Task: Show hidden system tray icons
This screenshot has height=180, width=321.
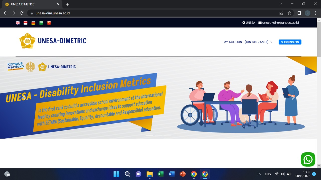Action: click(259, 174)
